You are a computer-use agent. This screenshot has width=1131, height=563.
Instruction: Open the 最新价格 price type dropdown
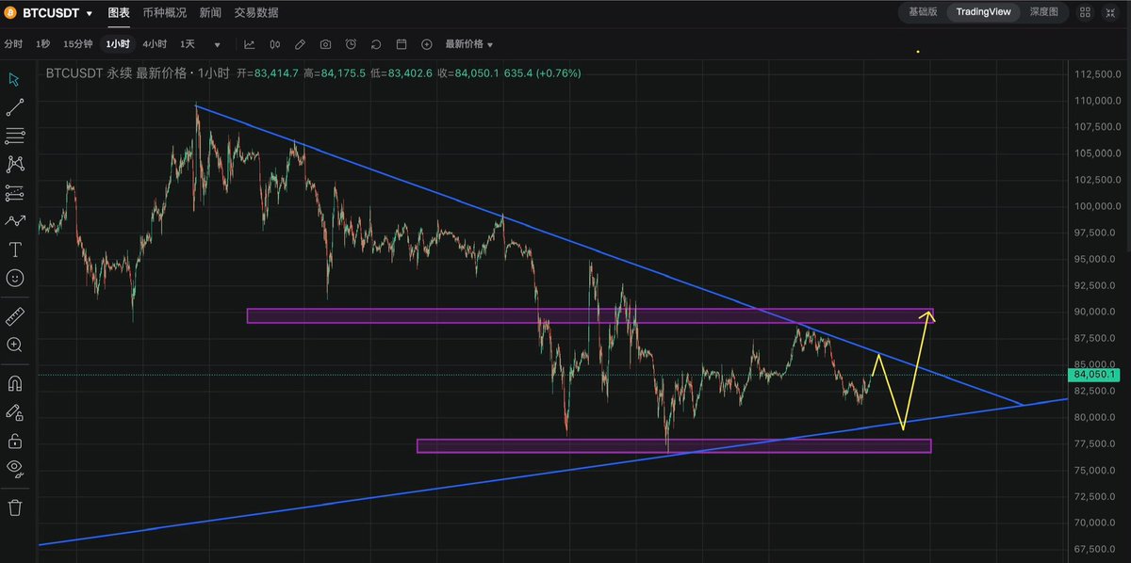(468, 44)
